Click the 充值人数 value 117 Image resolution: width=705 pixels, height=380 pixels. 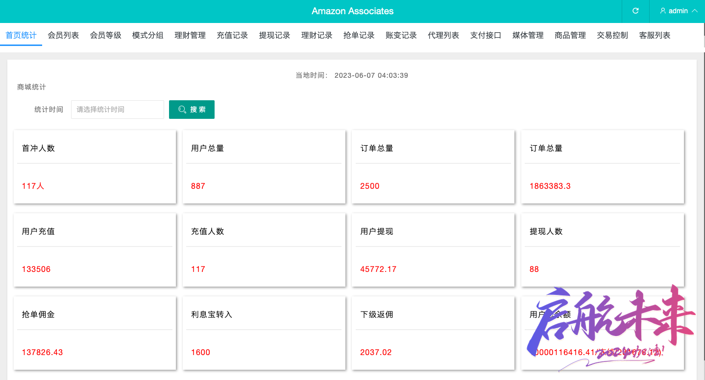coord(198,269)
